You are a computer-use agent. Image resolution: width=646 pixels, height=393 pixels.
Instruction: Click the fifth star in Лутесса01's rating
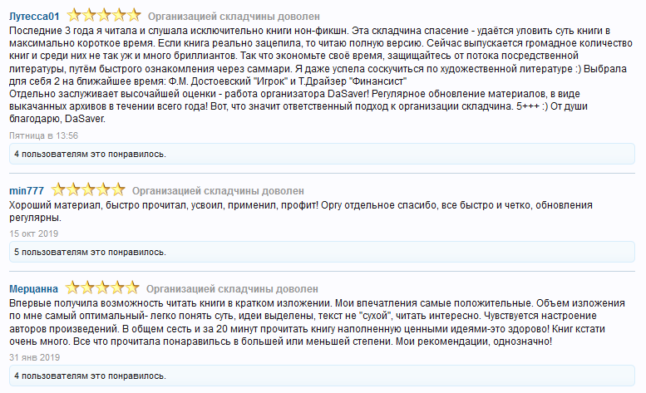(134, 15)
